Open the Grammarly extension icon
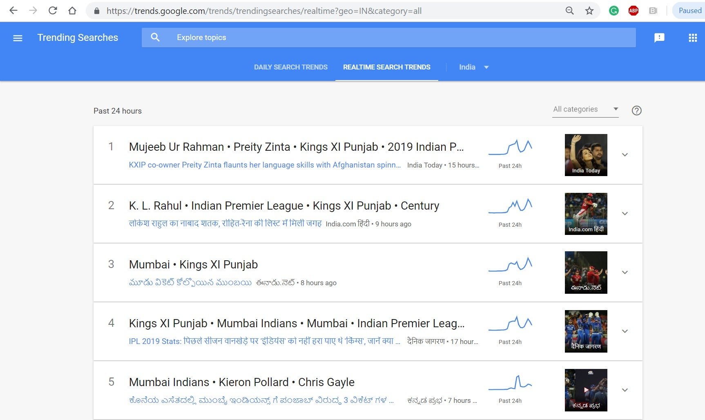 (x=614, y=11)
